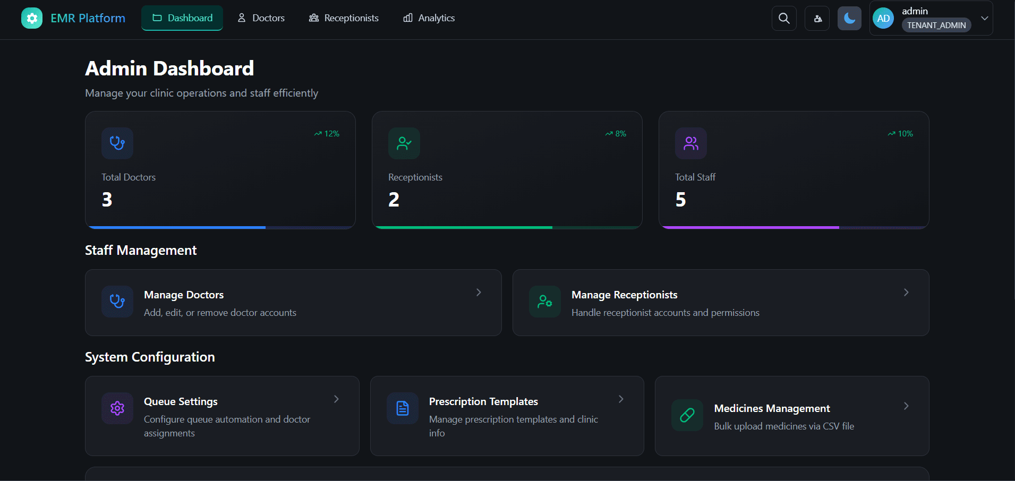Open Manage Doctors

(293, 303)
